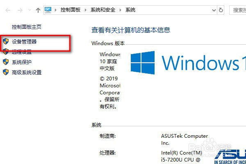Image resolution: width=246 pixels, height=164 pixels.
Task: Open 高级系统设置 link
Action: [27, 72]
